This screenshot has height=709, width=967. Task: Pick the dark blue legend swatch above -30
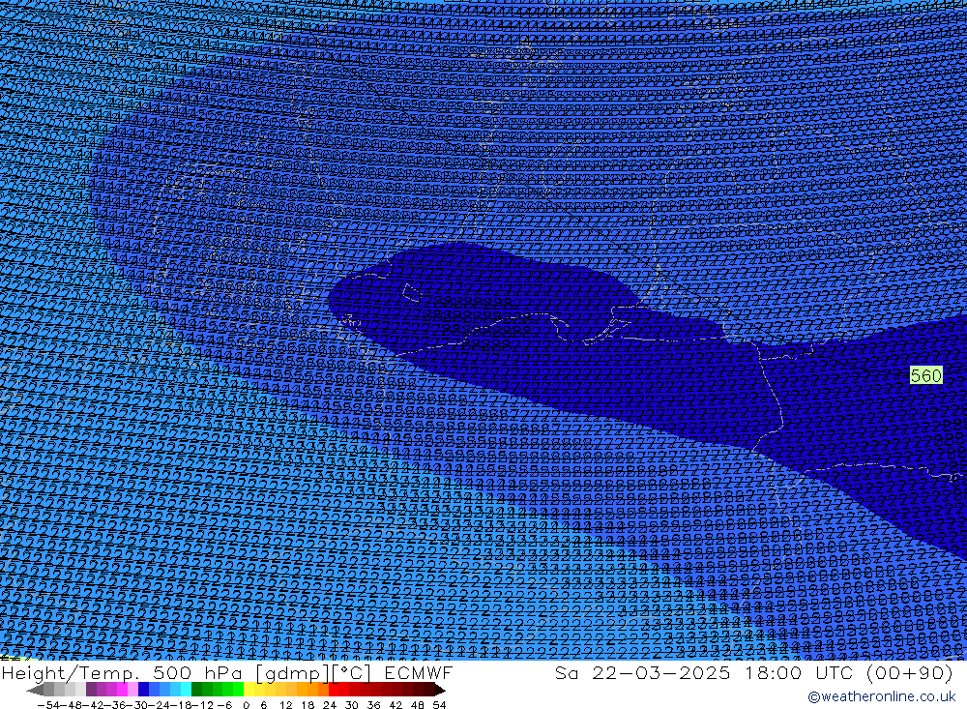point(144,690)
